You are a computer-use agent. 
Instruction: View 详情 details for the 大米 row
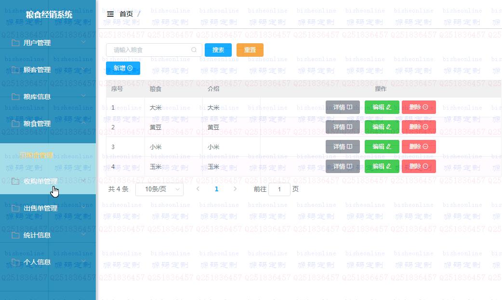(x=343, y=107)
